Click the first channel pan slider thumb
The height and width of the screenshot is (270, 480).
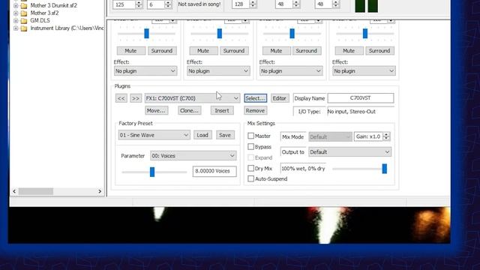click(x=147, y=33)
